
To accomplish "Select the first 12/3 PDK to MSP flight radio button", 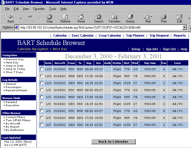I will (x=41, y=69).
